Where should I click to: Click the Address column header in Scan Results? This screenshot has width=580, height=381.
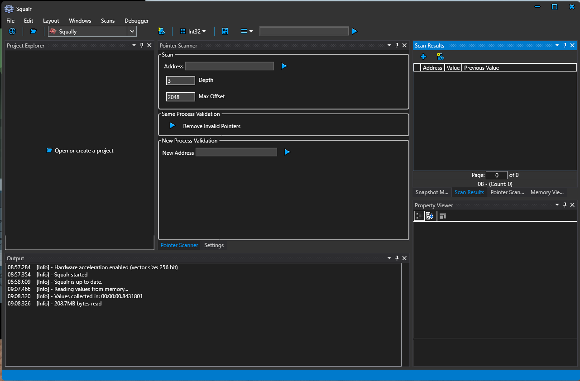point(432,68)
